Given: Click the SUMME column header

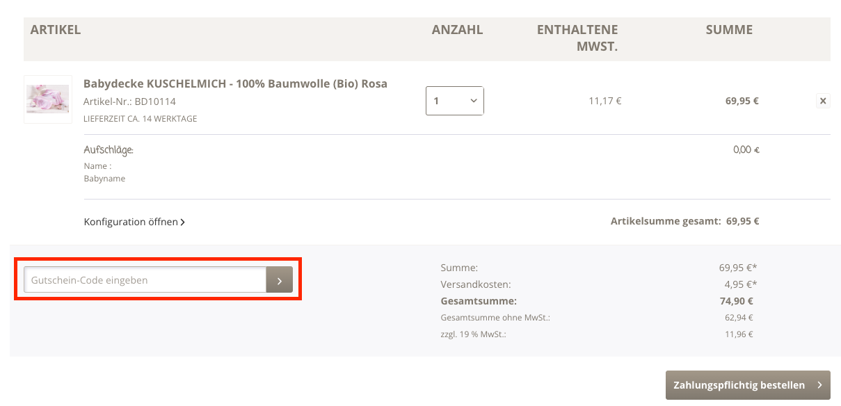Looking at the screenshot, I should (x=729, y=30).
